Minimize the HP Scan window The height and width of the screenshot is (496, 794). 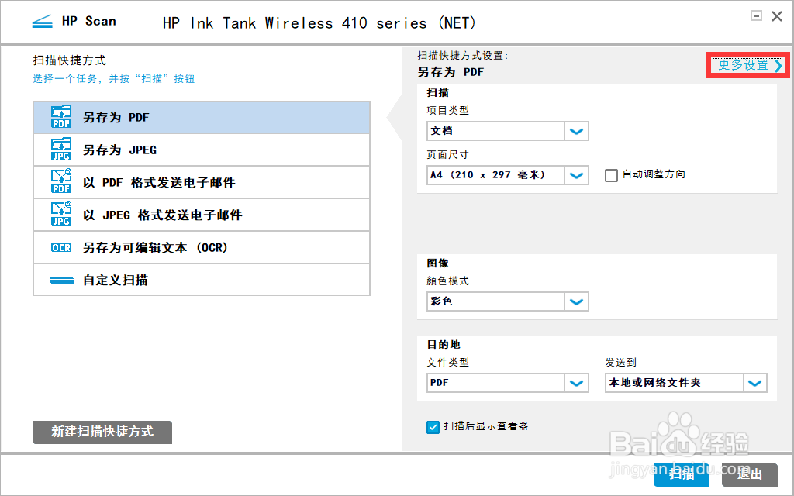757,15
